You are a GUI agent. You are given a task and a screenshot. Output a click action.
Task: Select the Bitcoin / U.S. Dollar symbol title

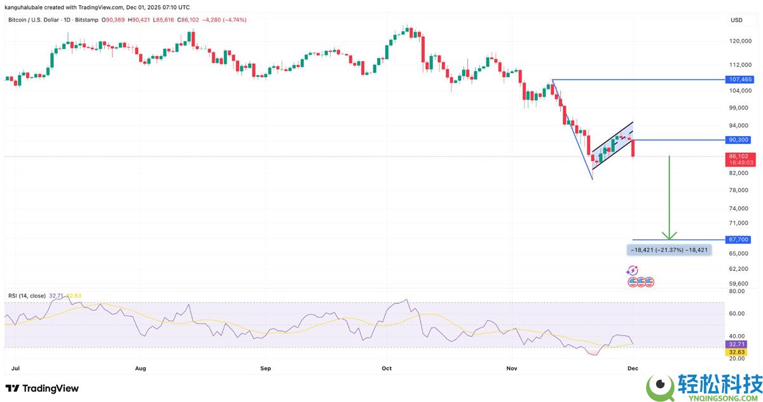click(x=35, y=20)
